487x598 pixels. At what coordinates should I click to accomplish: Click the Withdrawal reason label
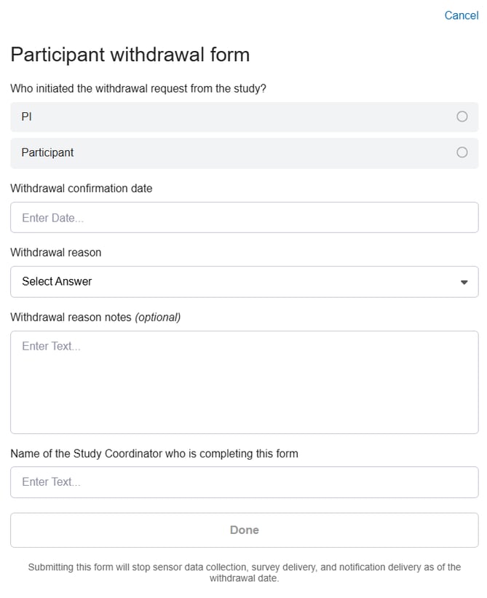(x=56, y=252)
